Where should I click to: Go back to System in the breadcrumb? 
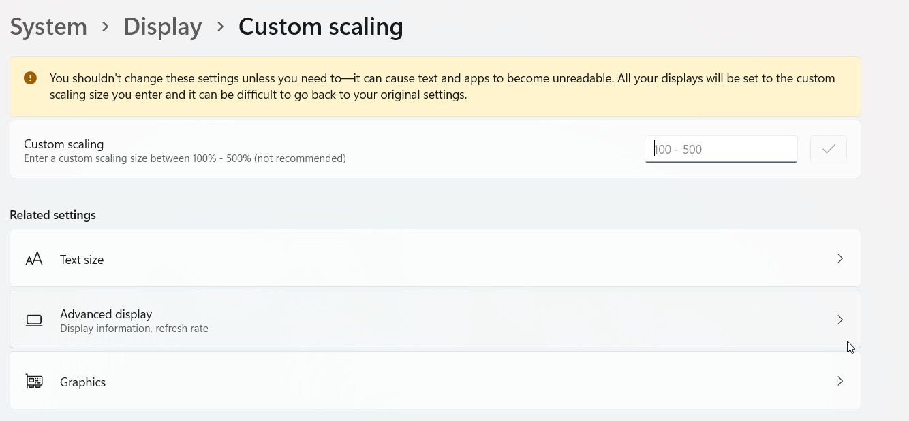coord(48,27)
